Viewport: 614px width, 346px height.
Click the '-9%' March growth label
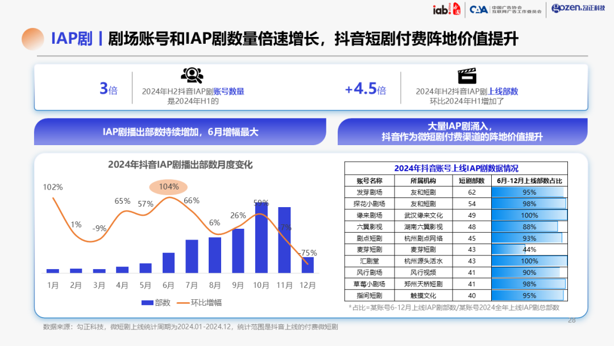(99, 228)
